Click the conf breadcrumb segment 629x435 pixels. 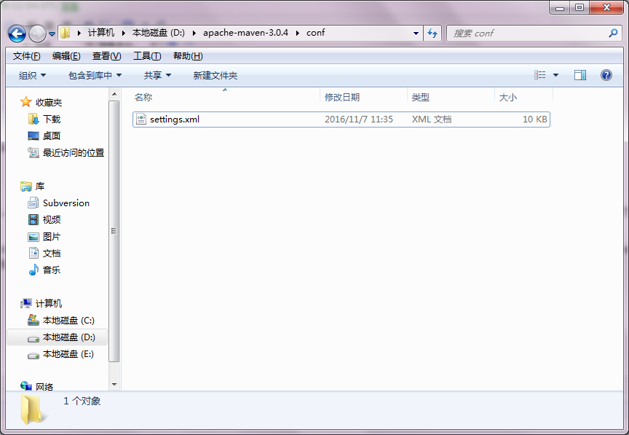[315, 33]
